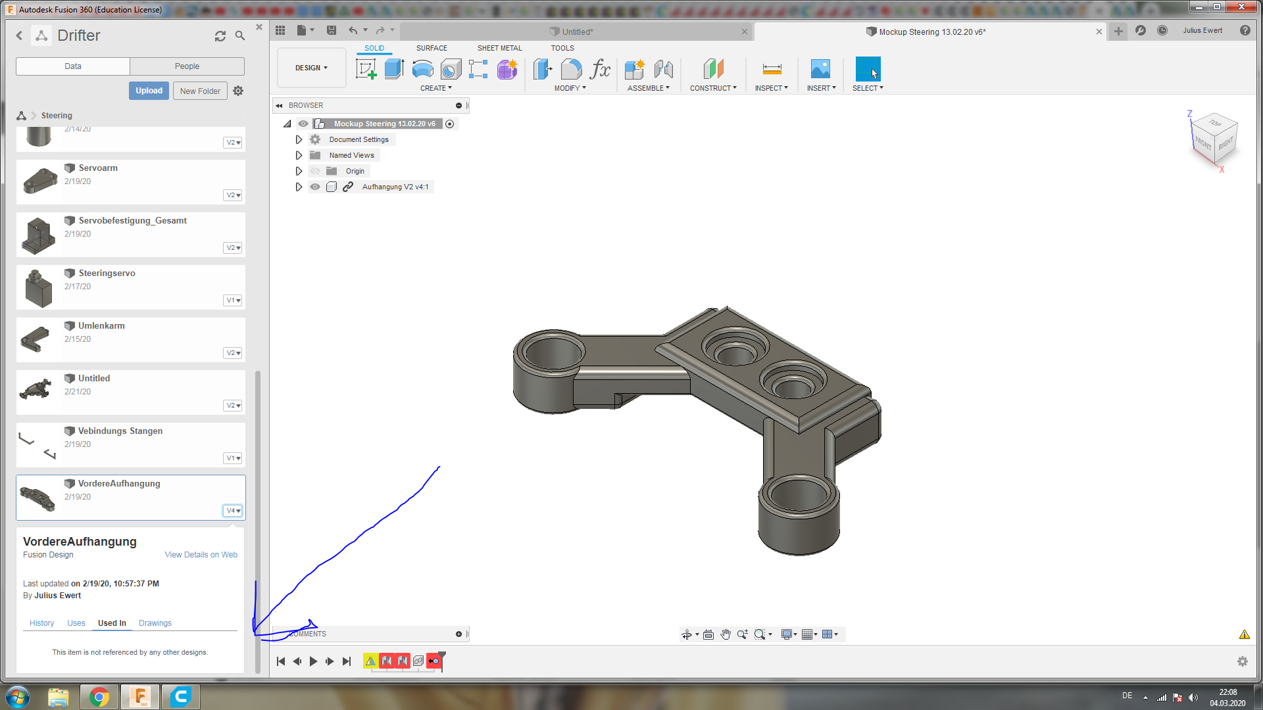This screenshot has height=710, width=1263.
Task: Switch to the TOOLS tab
Action: point(562,48)
